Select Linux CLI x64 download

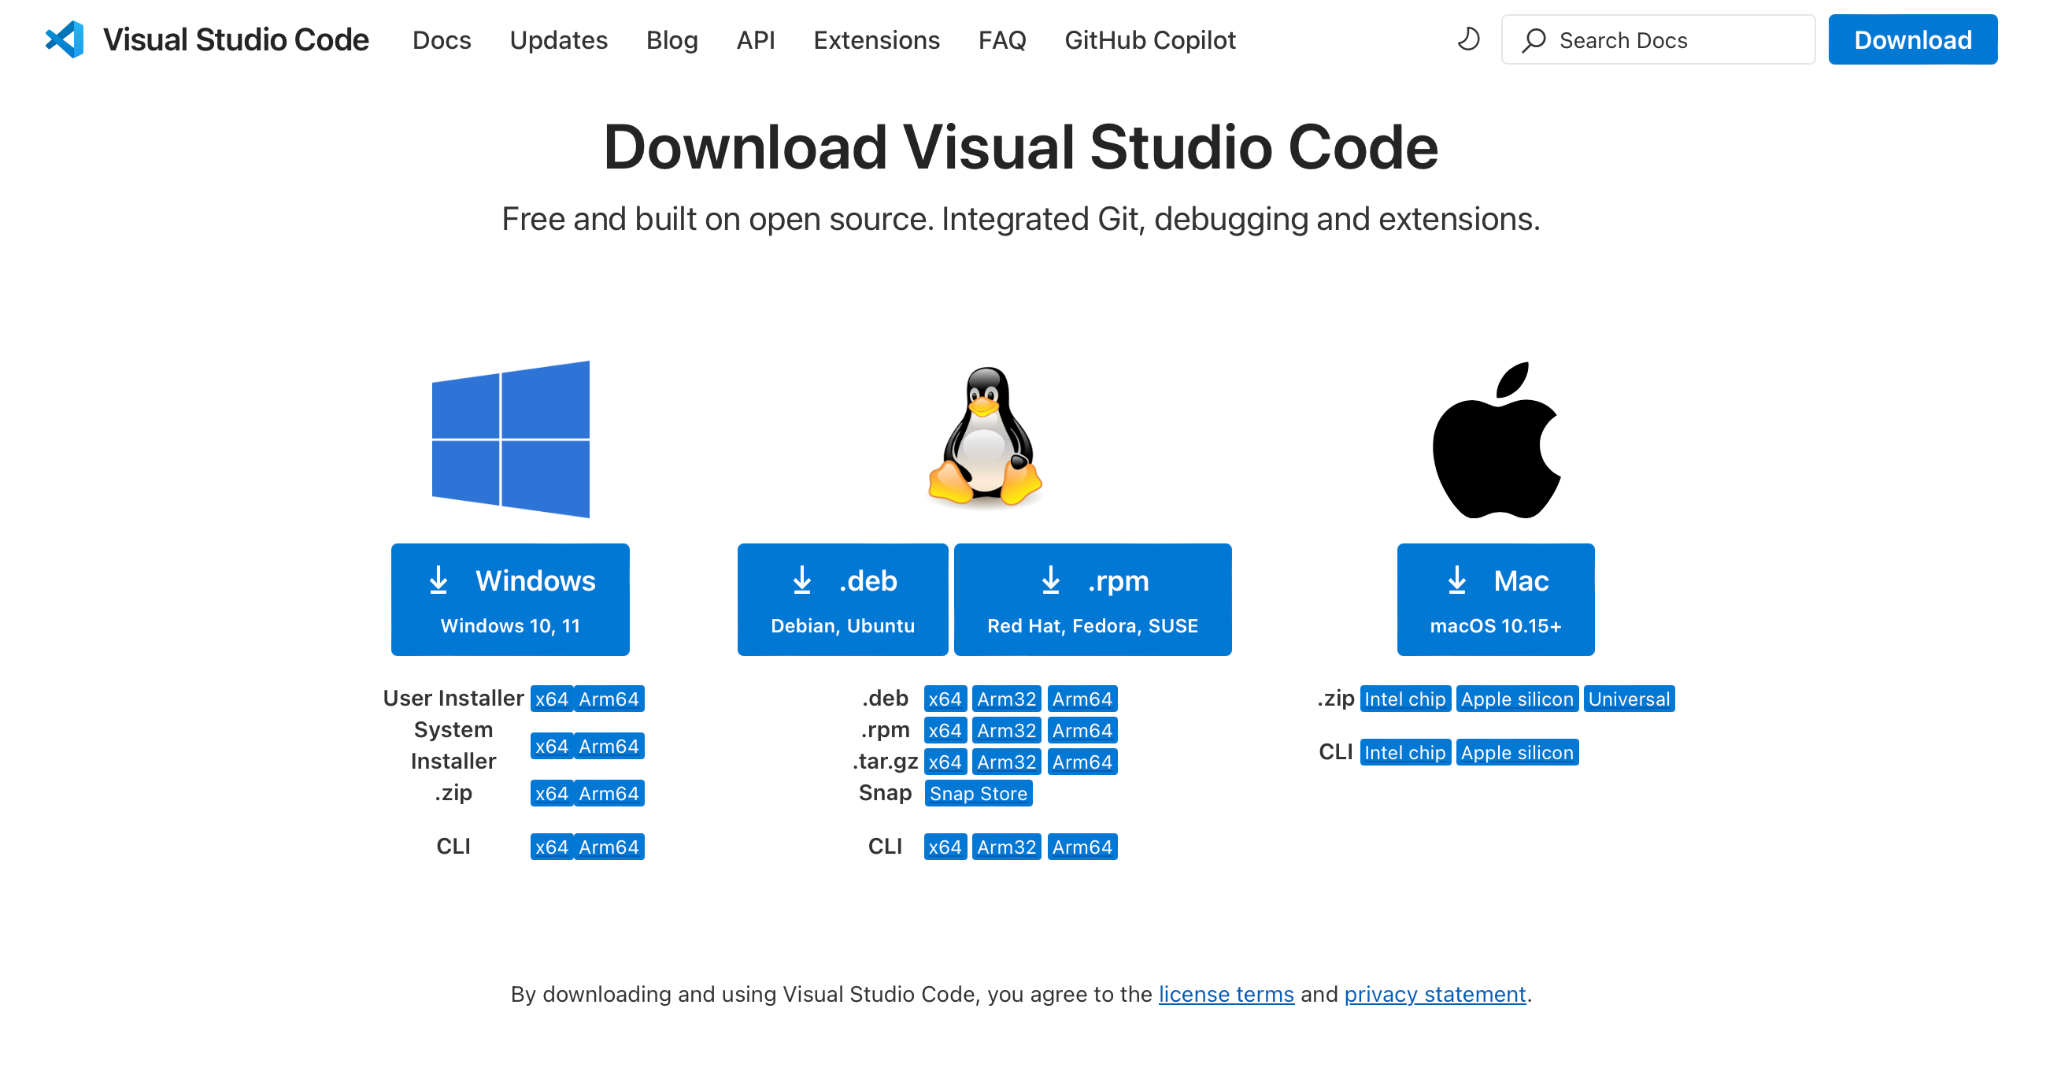click(x=945, y=847)
